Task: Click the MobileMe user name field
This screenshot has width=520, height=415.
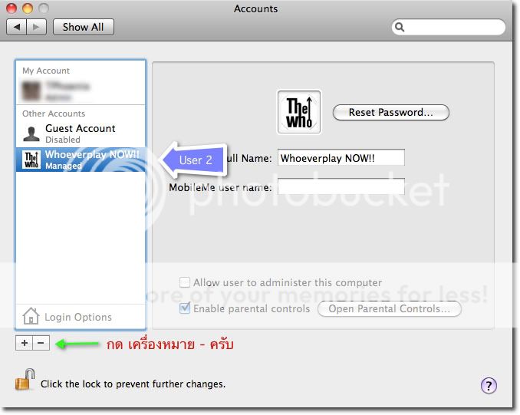Action: coord(341,186)
